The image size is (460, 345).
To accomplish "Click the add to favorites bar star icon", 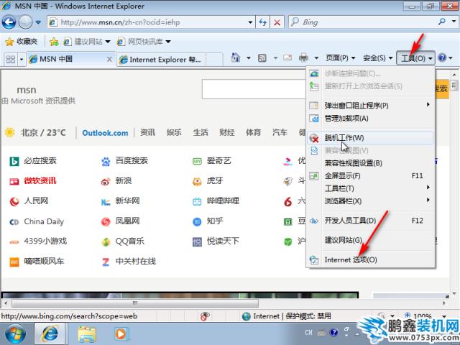I will 54,42.
